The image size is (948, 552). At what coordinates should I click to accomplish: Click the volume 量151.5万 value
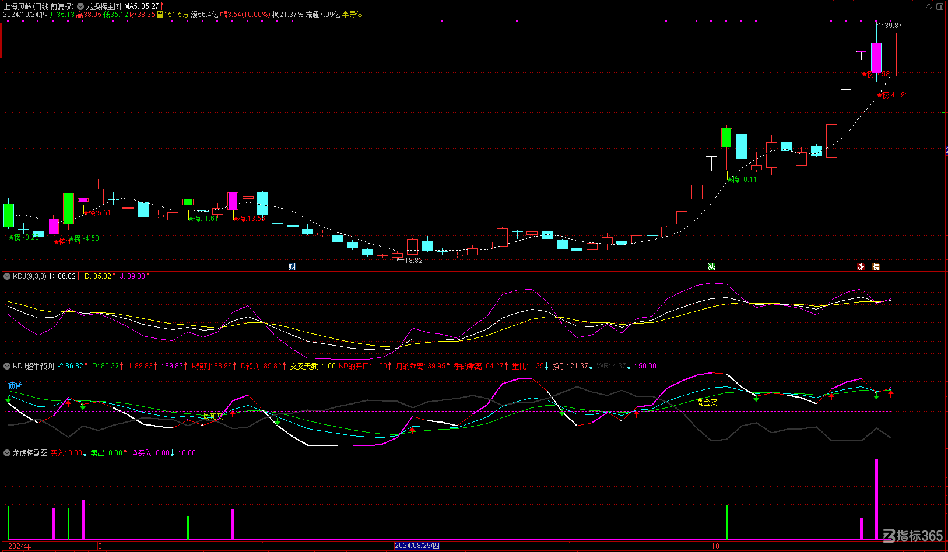coord(173,15)
